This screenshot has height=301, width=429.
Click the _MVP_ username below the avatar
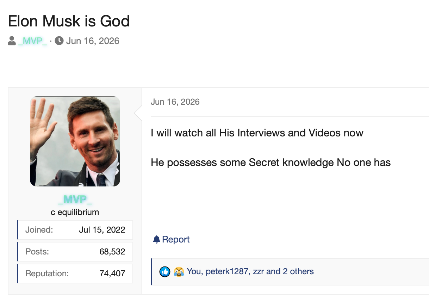pos(75,200)
